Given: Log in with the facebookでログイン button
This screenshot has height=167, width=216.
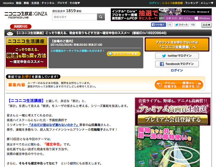Looking at the screenshot, I should [x=177, y=64].
